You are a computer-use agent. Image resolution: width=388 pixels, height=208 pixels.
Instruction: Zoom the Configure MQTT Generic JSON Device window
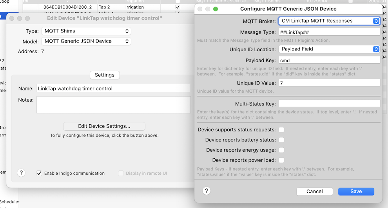[216, 9]
